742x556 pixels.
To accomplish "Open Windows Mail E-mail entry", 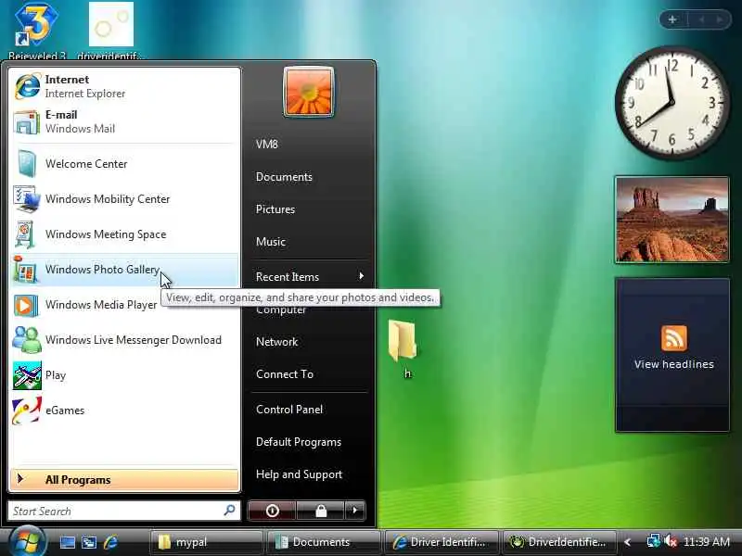I will point(124,121).
